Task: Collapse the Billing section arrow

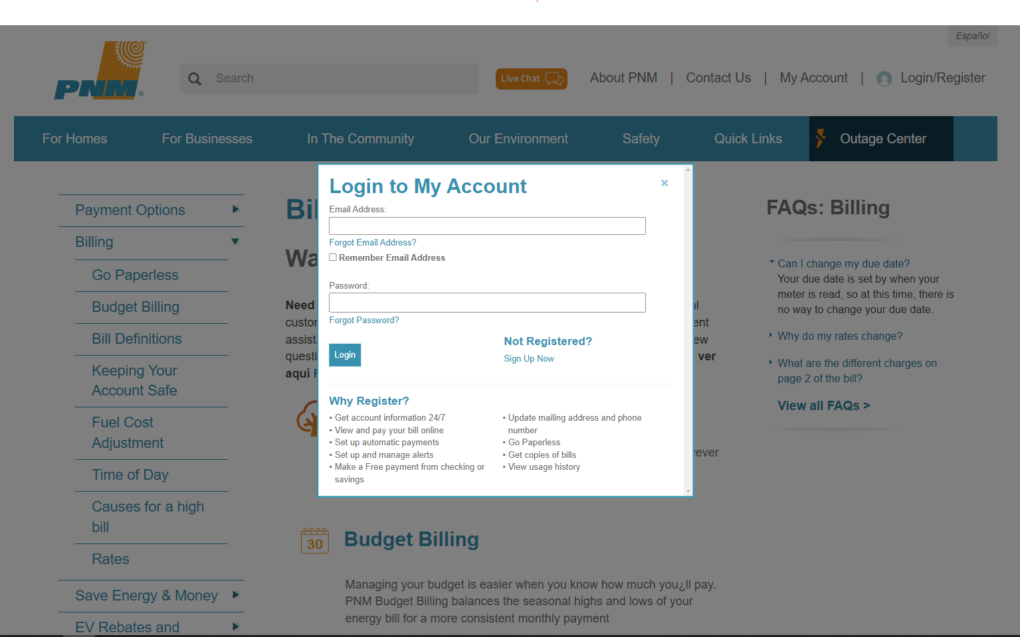Action: coord(235,242)
